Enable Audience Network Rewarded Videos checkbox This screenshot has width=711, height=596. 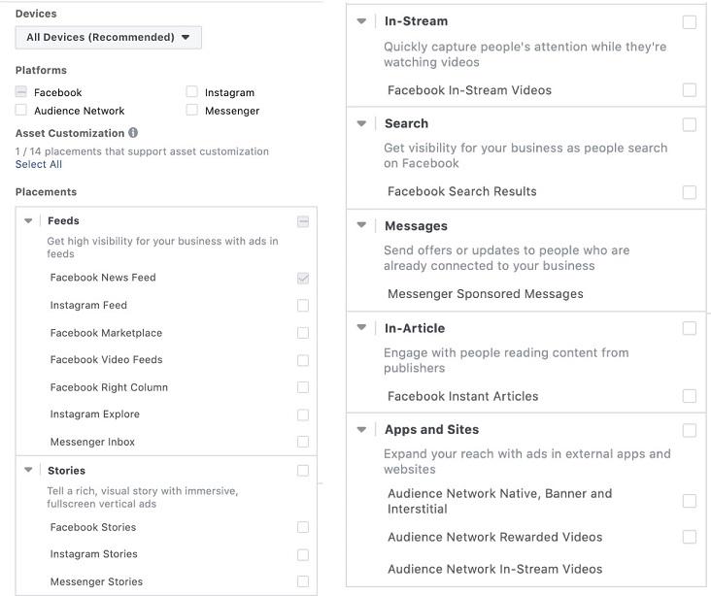click(x=689, y=537)
